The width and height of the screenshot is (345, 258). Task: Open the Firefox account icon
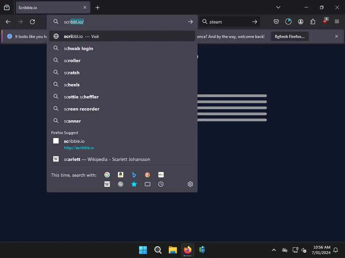301,21
